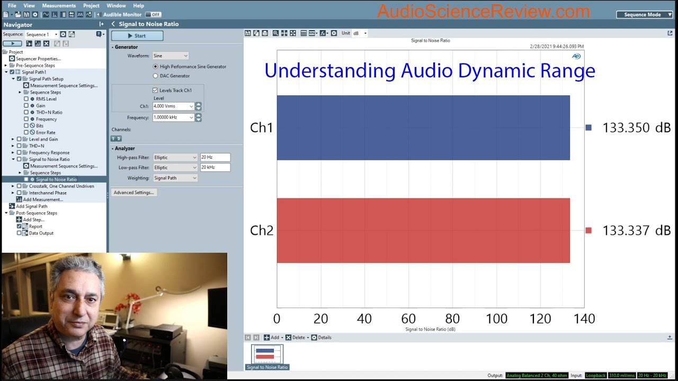The image size is (678, 381).
Task: Click the pan arrows icon in graph toolbar
Action: click(284, 33)
